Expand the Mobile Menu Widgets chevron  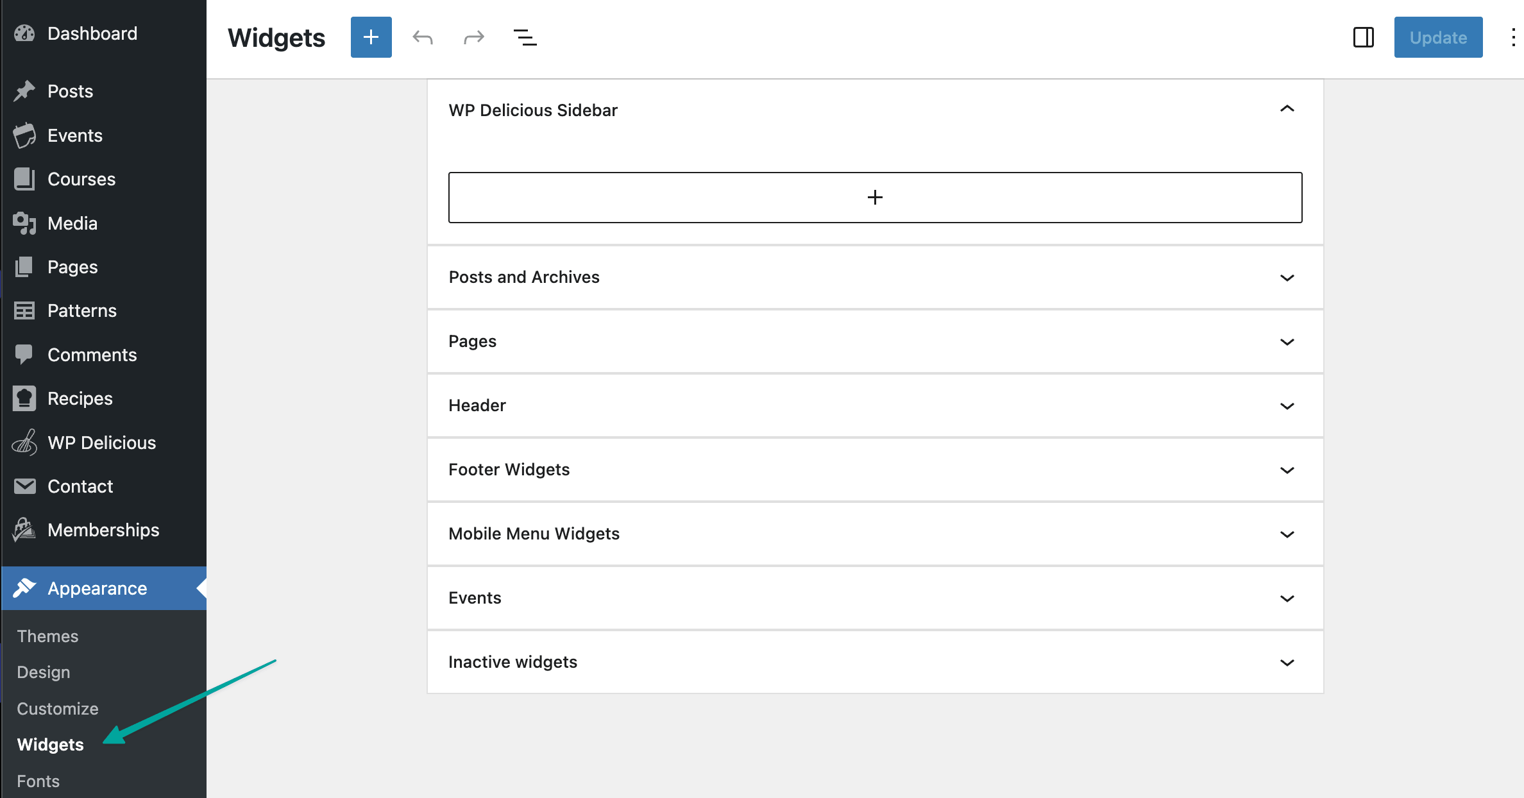click(x=1287, y=534)
